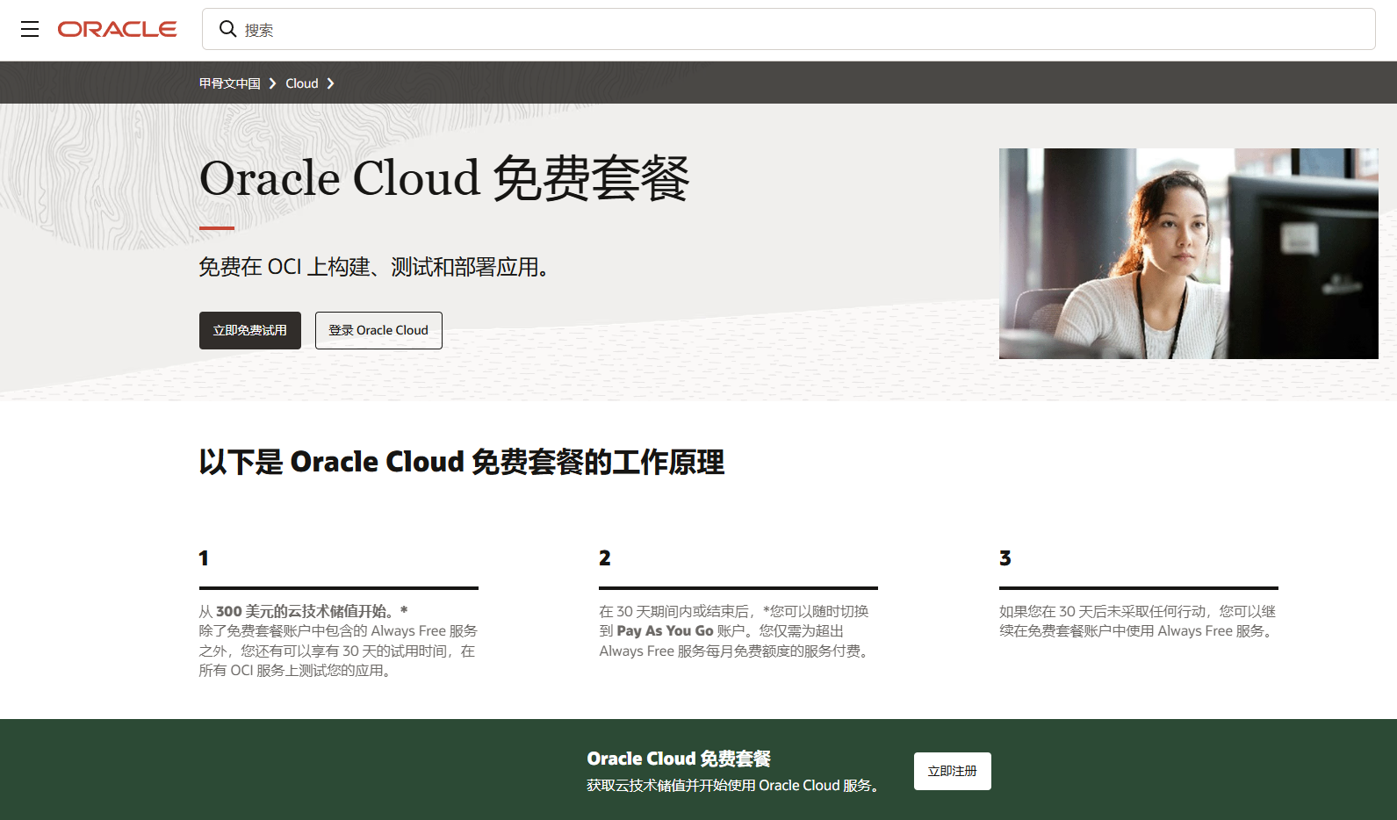This screenshot has height=820, width=1397.
Task: Select the step 3 number heading
Action: [1005, 558]
